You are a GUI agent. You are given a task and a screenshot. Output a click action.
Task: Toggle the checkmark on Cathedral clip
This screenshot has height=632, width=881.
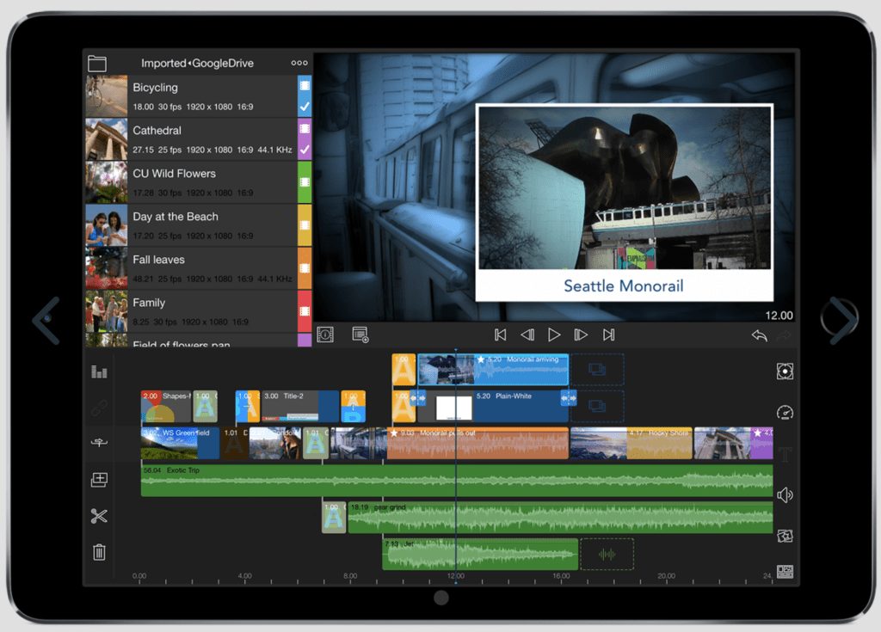[x=304, y=150]
